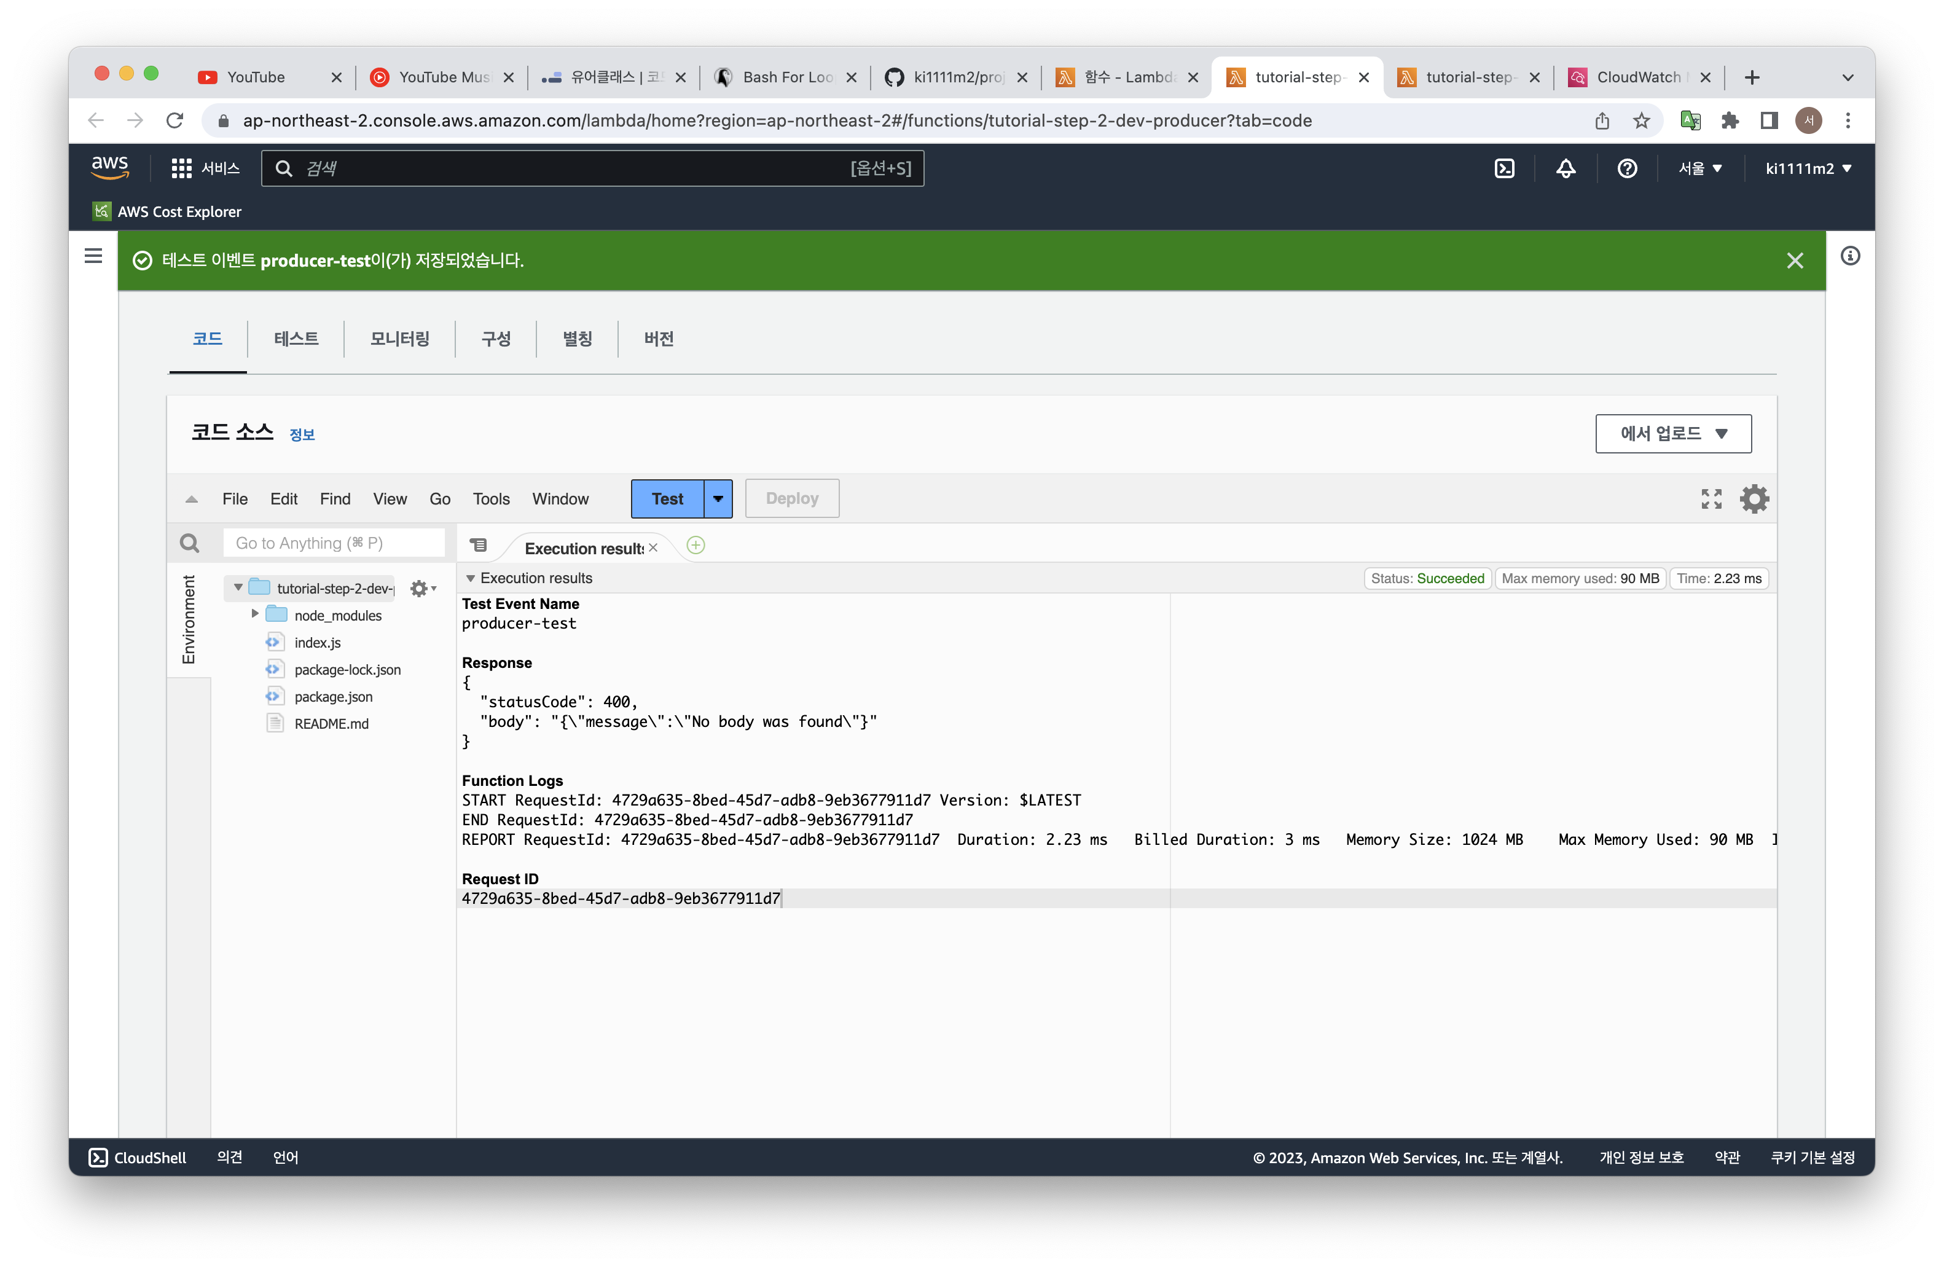This screenshot has width=1944, height=1267.
Task: Click the blue Test button
Action: tap(667, 498)
